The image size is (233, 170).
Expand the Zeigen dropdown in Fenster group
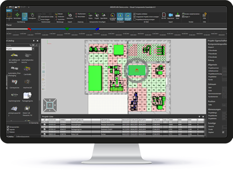point(186,17)
